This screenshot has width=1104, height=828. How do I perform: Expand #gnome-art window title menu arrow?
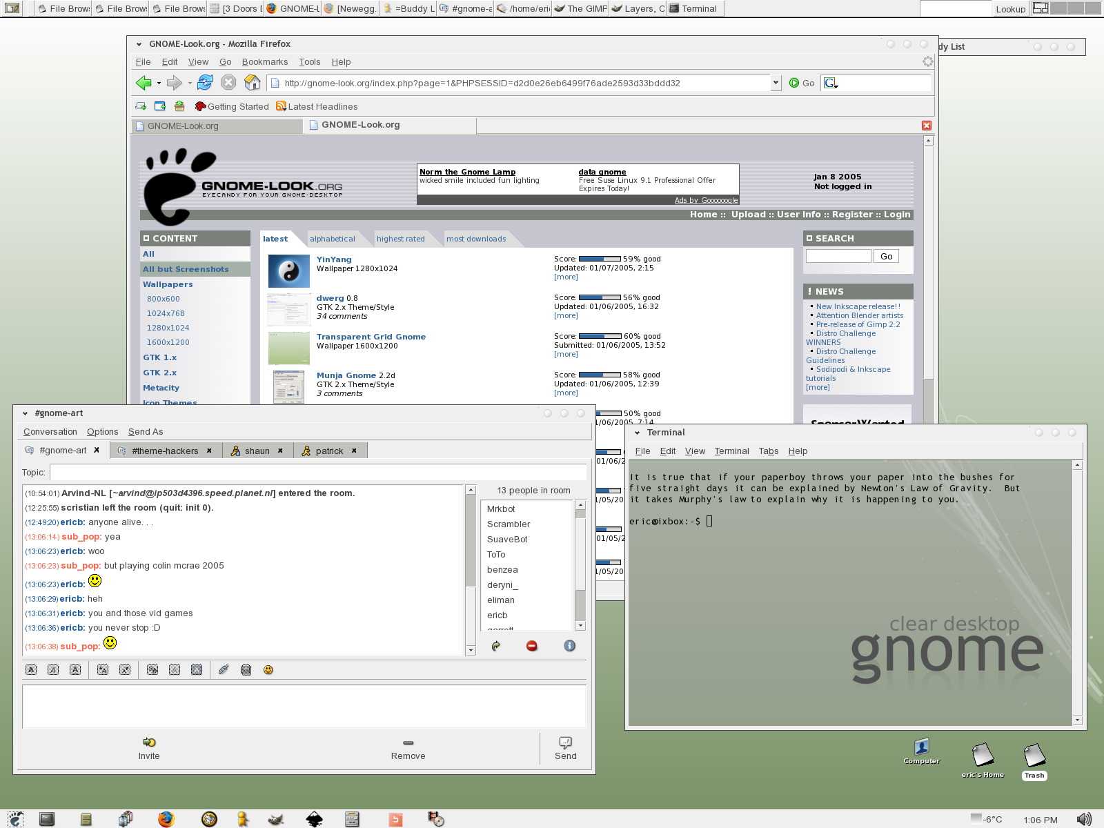(x=26, y=414)
